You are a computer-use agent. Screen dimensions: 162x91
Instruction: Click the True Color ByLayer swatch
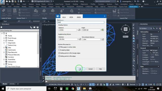coord(151,50)
